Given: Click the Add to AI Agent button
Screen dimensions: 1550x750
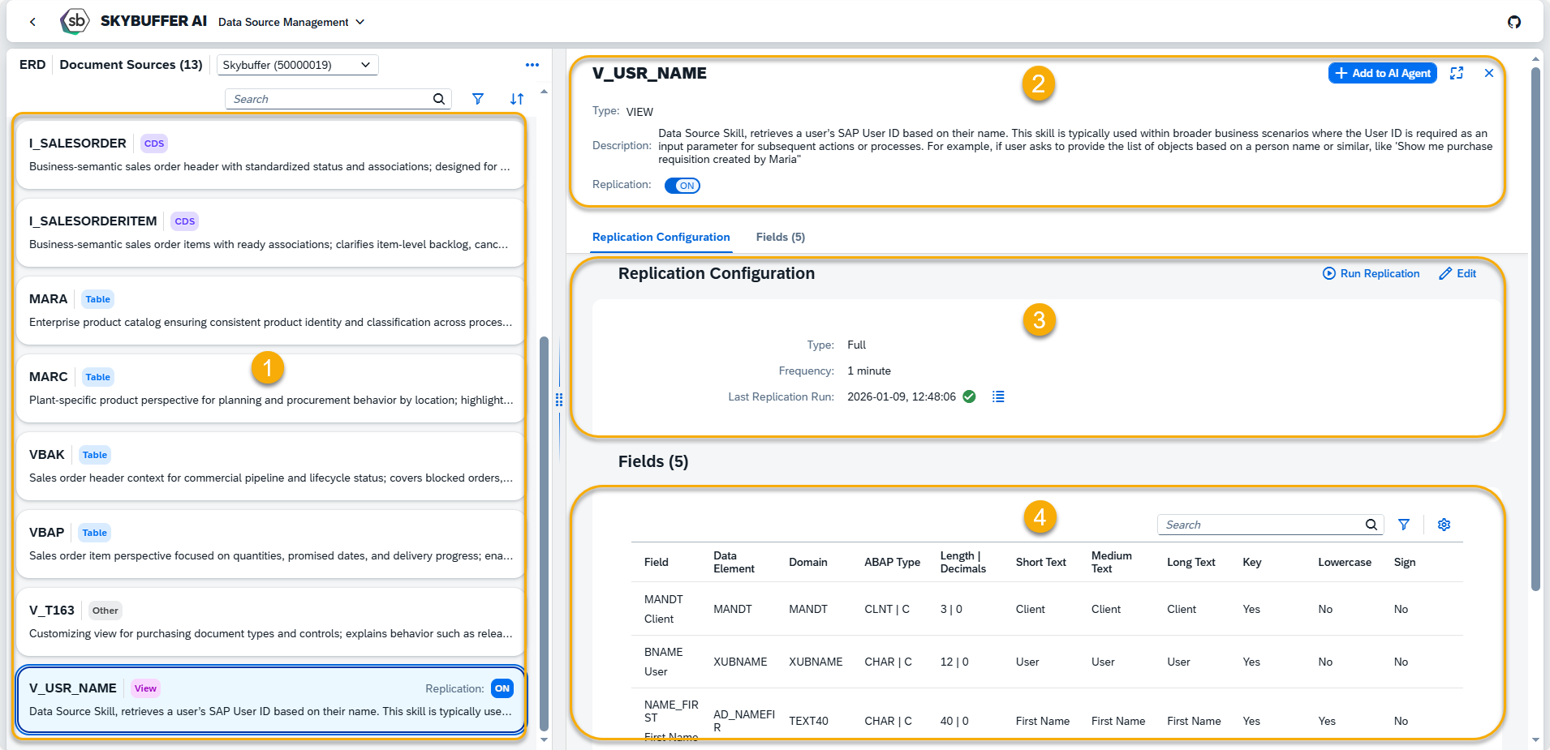Looking at the screenshot, I should [1382, 73].
